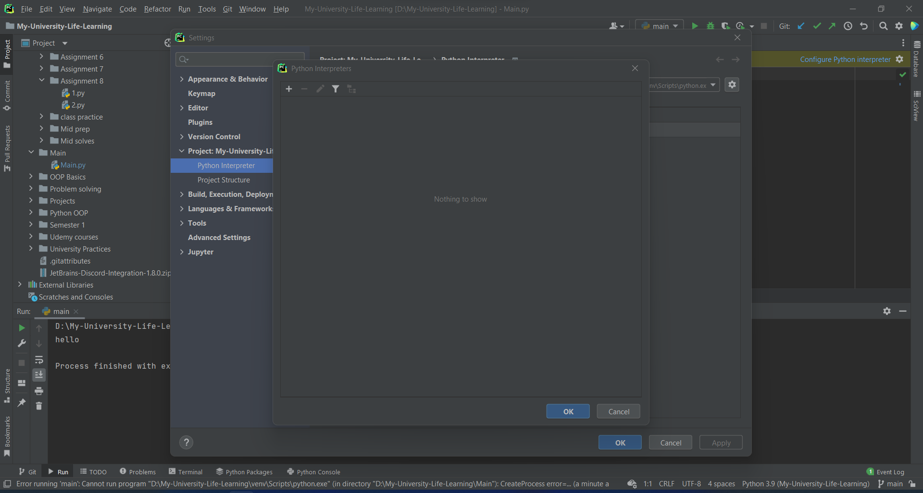This screenshot has height=493, width=923.
Task: Rerun 'main' with the green play icon
Action: click(22, 328)
